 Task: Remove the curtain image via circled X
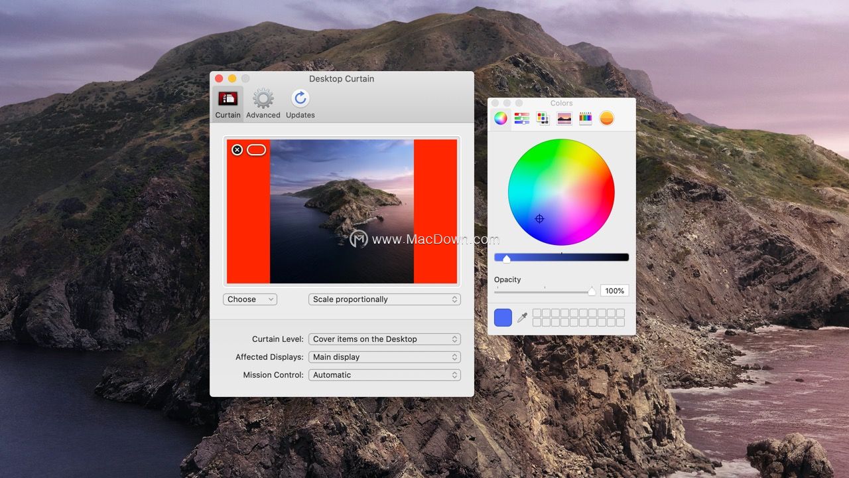coord(237,149)
